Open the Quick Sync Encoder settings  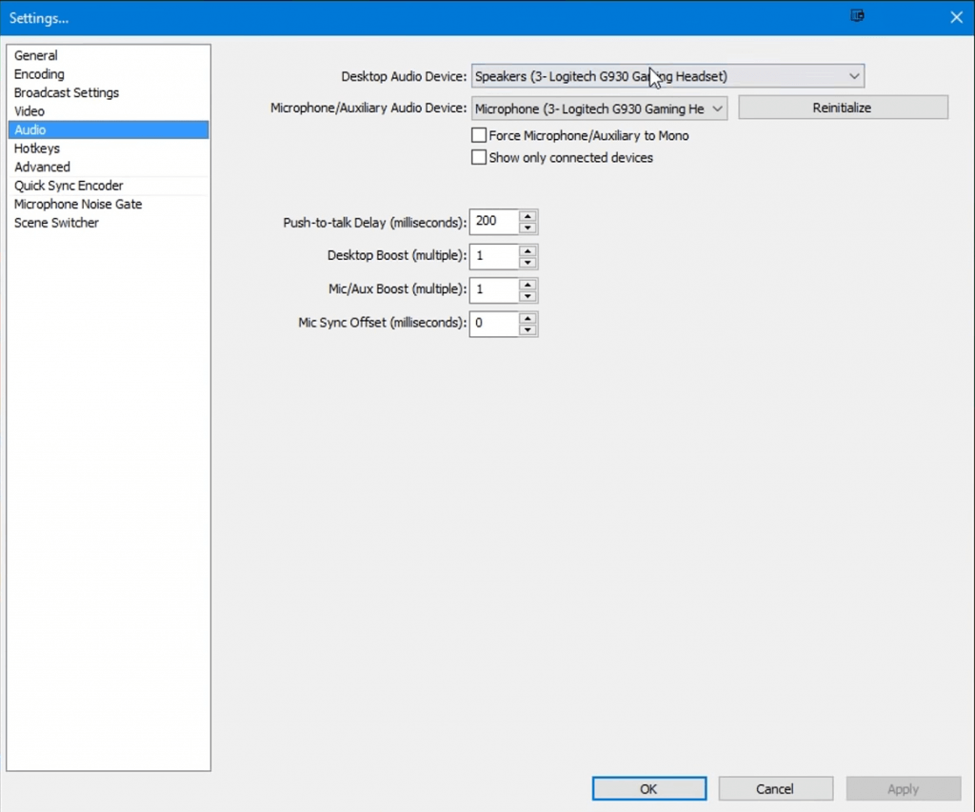tap(109, 186)
